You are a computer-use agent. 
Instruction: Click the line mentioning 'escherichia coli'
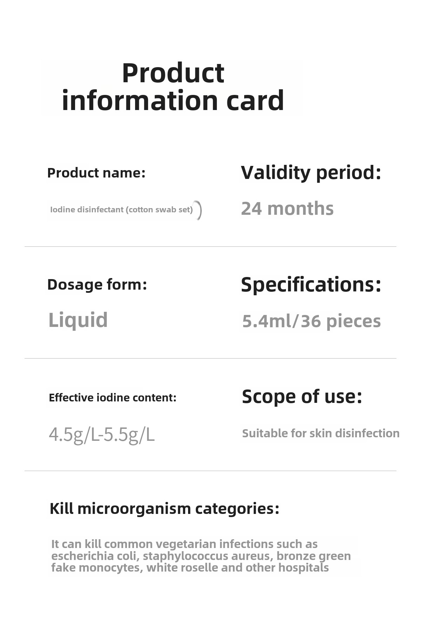[x=201, y=556]
